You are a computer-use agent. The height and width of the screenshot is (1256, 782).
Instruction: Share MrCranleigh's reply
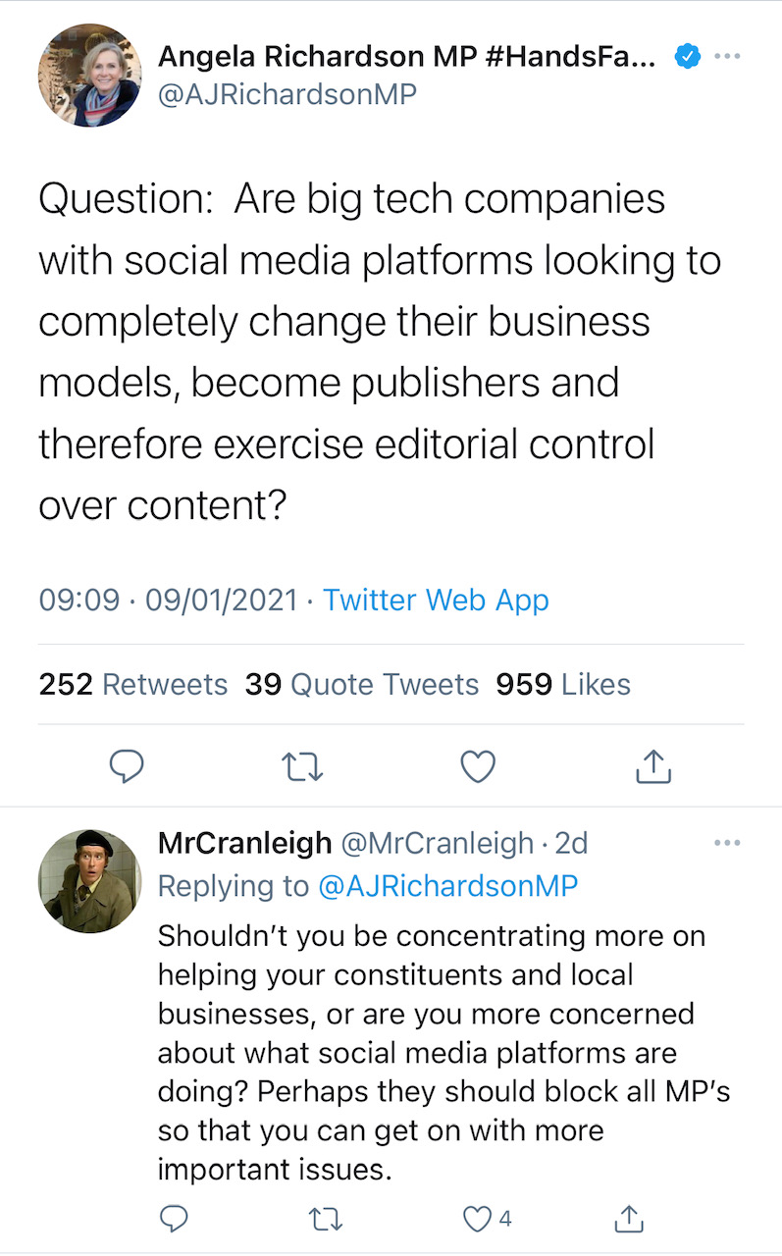(x=627, y=1219)
